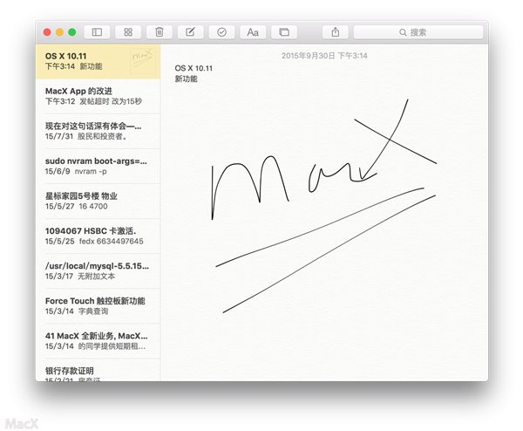
Task: Open the Aa text format button
Action: click(253, 32)
